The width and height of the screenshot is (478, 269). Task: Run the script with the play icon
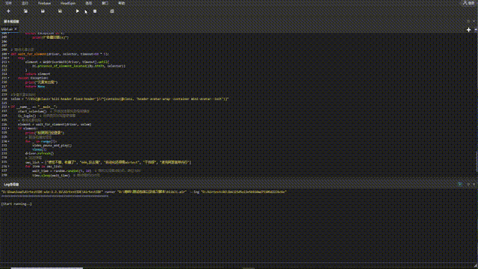[x=78, y=11]
